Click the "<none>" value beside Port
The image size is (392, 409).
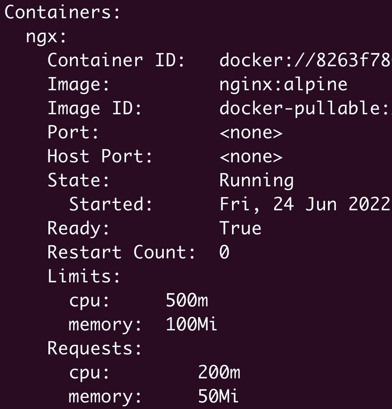(x=251, y=132)
